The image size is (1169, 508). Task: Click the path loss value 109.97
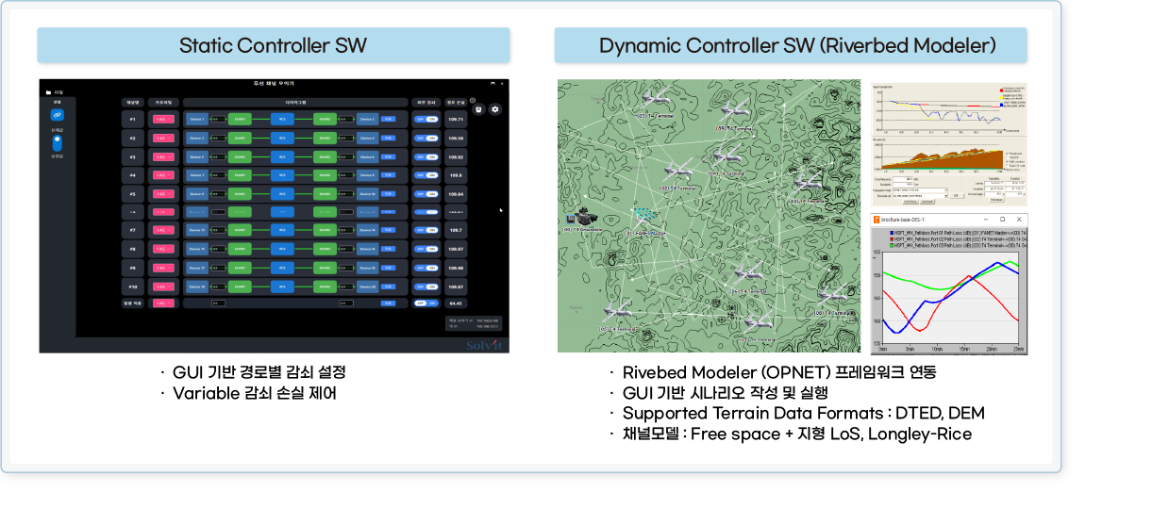click(x=456, y=249)
